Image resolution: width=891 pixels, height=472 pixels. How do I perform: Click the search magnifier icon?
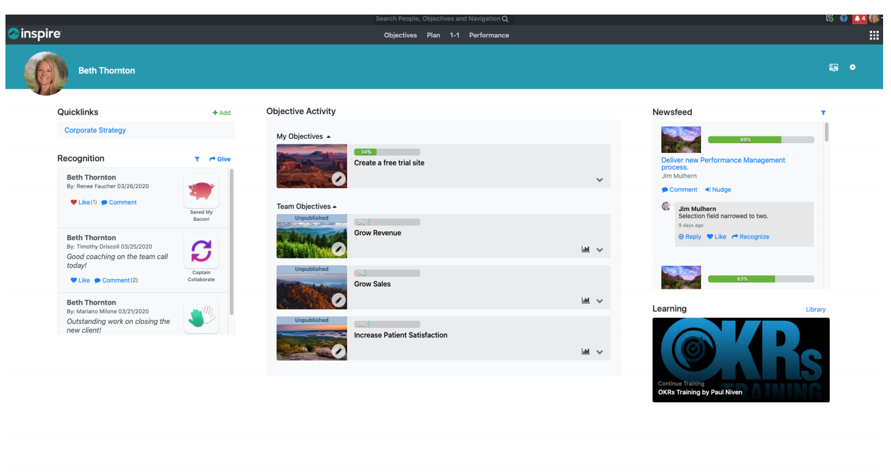point(505,19)
